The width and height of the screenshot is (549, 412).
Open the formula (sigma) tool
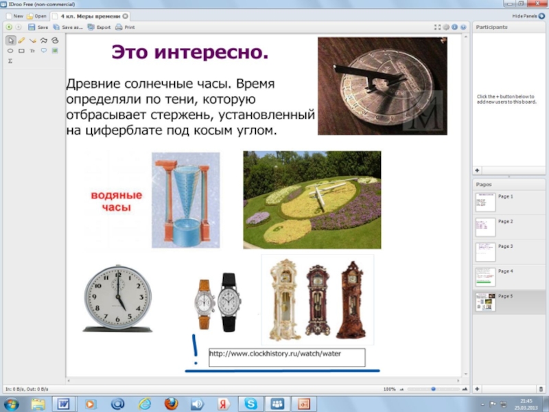click(x=10, y=61)
